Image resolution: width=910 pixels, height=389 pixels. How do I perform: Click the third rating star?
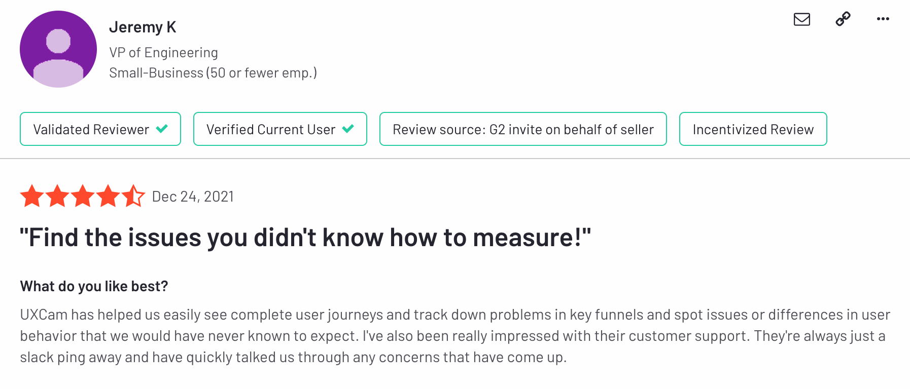click(x=83, y=196)
